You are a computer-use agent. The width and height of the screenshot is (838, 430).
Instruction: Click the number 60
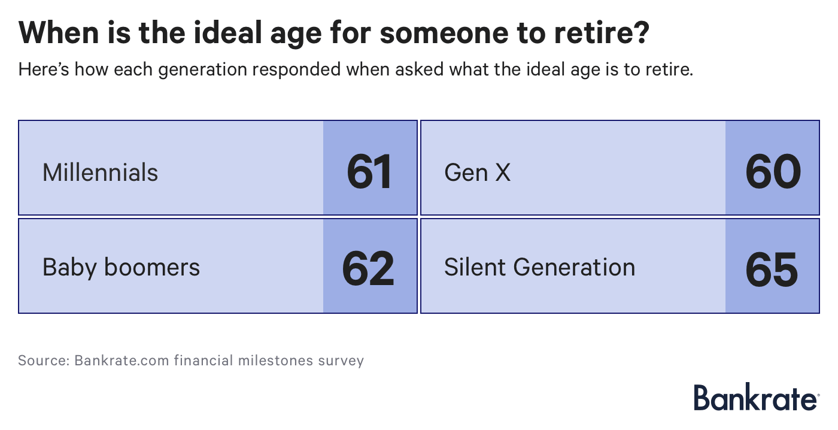click(772, 173)
